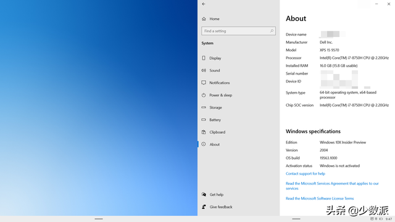Click the 64-bit operating system text
Viewport: 395px width, 222px height.
point(348,95)
